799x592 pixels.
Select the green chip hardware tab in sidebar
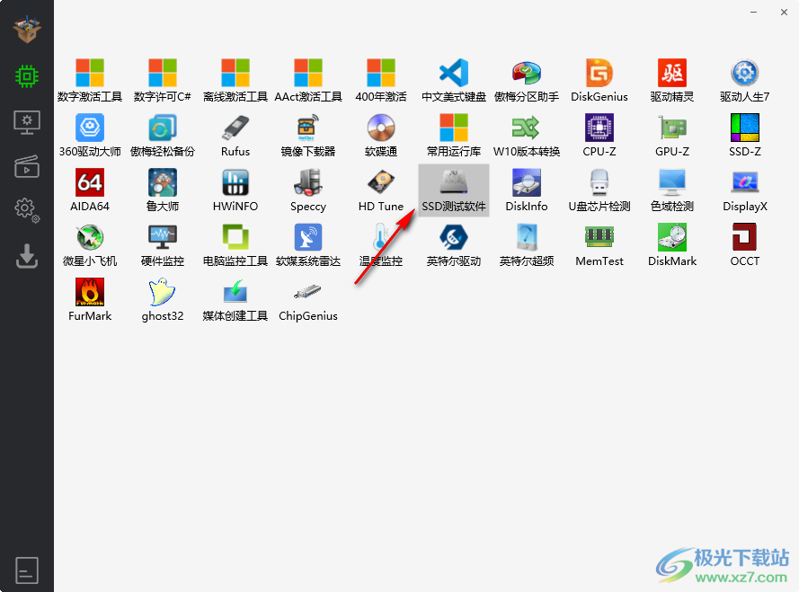(27, 77)
